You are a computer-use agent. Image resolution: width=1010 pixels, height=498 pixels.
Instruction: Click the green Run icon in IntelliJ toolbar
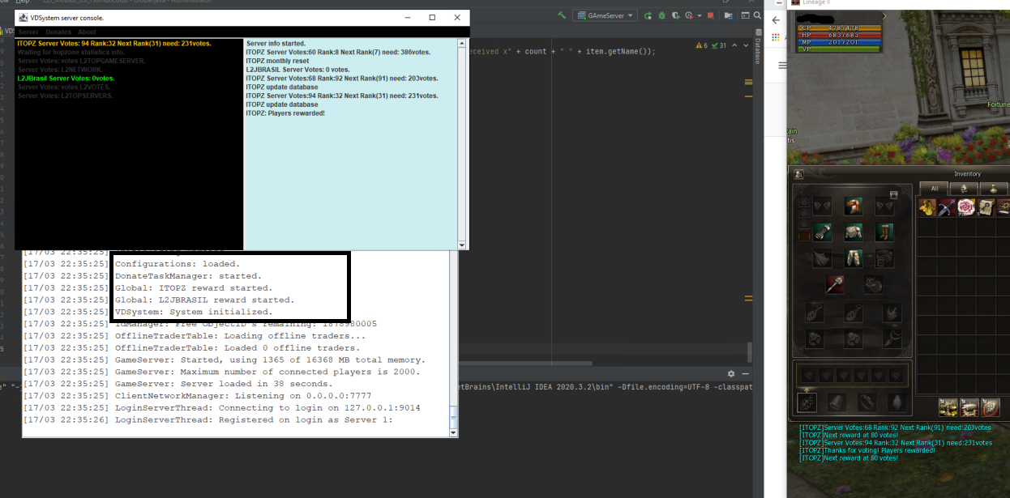click(x=648, y=15)
